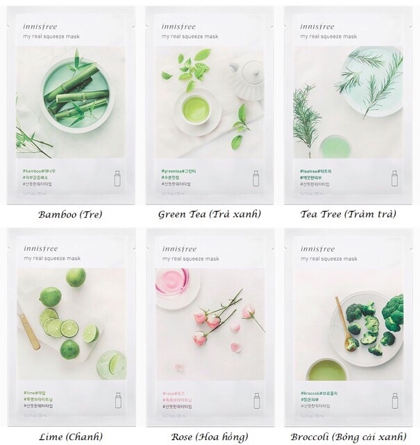420x445 pixels.
Task: Click the bottle icon on Rose mask
Action: pos(256,400)
